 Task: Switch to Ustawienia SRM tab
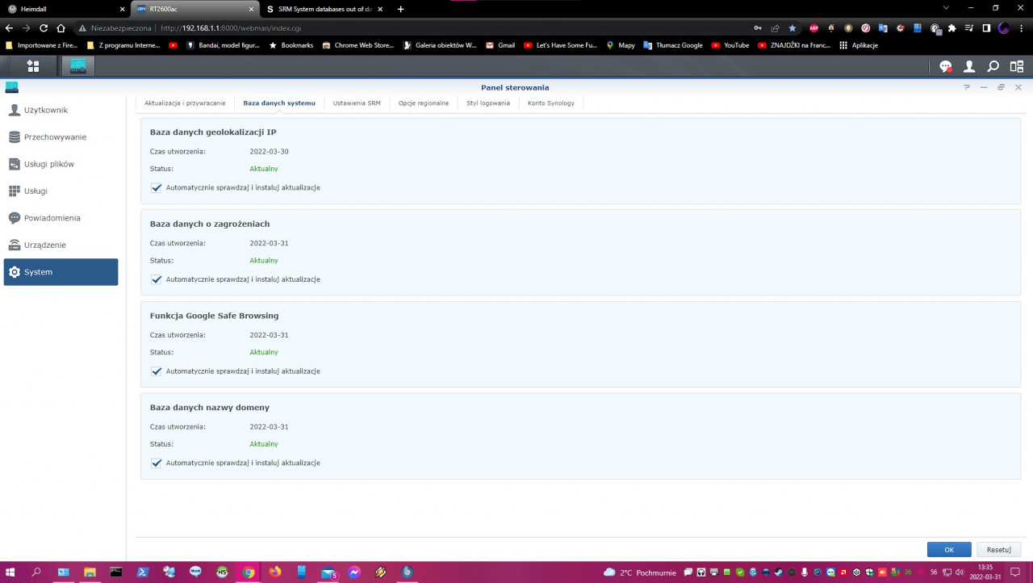pyautogui.click(x=357, y=103)
